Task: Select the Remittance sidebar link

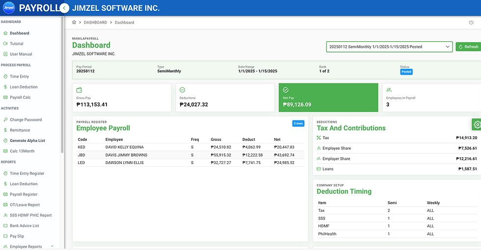Action: pos(20,130)
